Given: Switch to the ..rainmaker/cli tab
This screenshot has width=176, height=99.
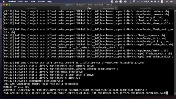Looking at the screenshot, I should (x=31, y=8).
